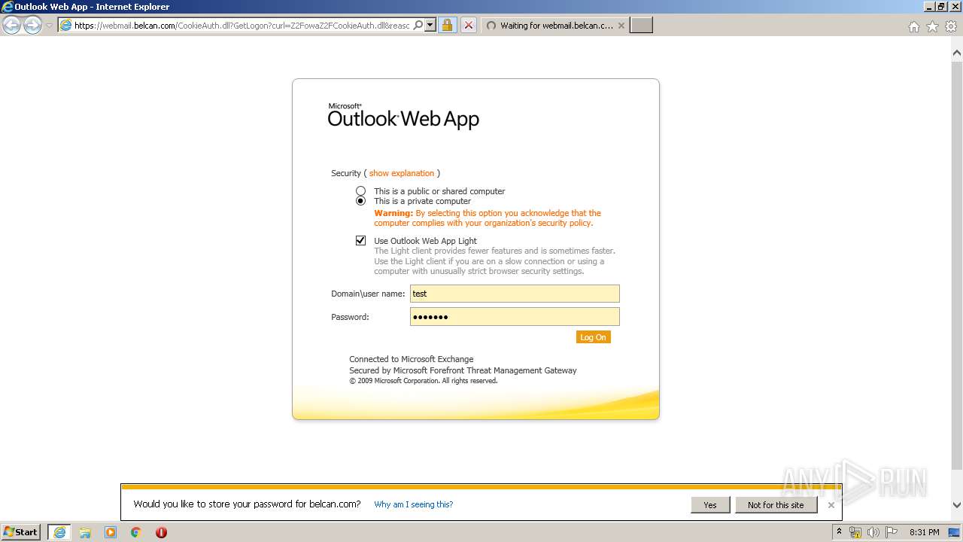Close the webmail.belcan.com tab
Image resolution: width=963 pixels, height=542 pixels.
click(x=621, y=25)
